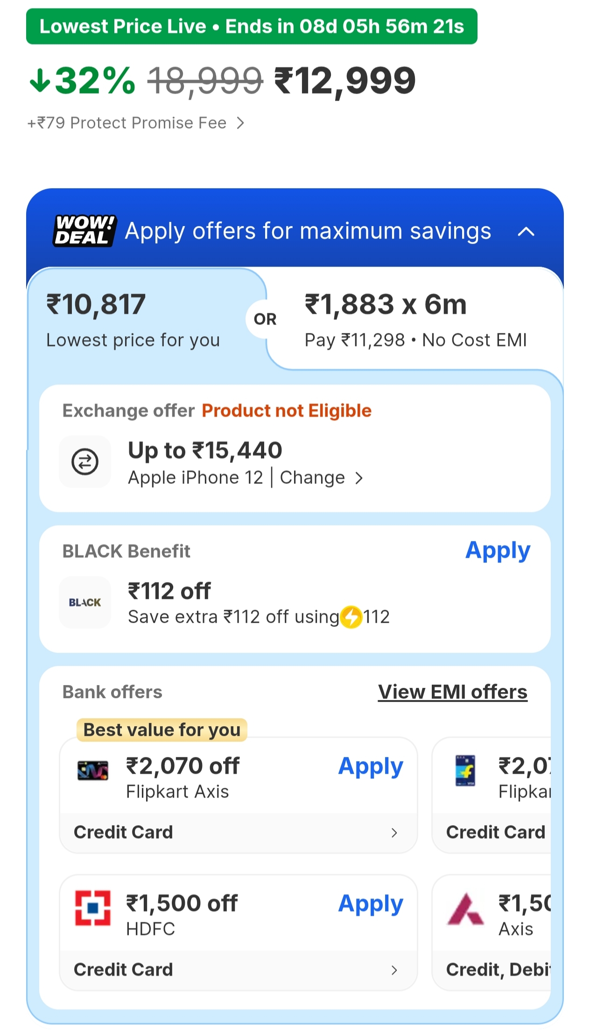590x1032 pixels.
Task: Click the BLACK membership logo icon
Action: tap(85, 602)
